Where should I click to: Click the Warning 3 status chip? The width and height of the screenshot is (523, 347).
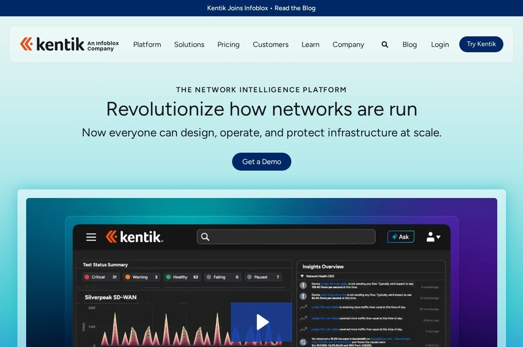pos(141,277)
